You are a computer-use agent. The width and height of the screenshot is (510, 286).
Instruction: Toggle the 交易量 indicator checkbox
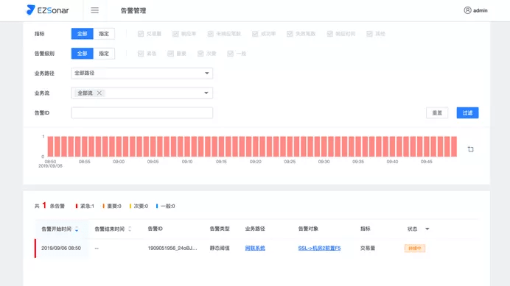click(x=141, y=34)
